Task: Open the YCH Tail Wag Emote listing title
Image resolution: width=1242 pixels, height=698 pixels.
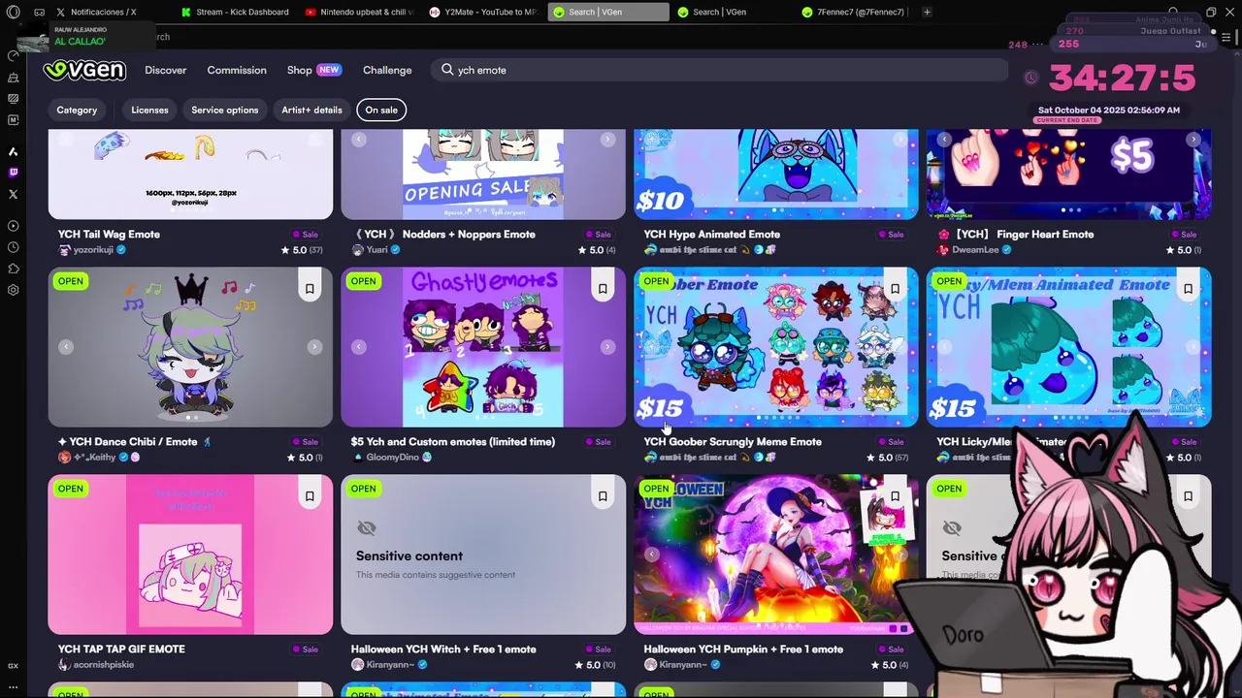Action: [x=109, y=234]
